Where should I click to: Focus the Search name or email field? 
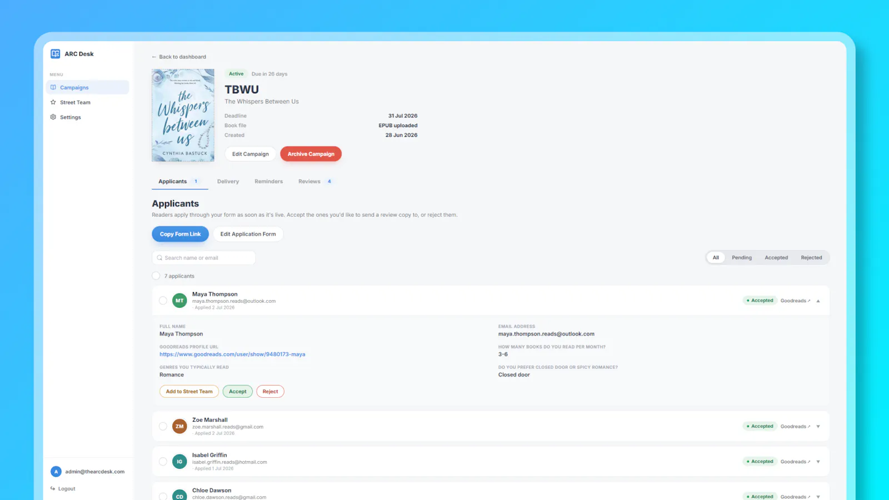[x=203, y=258]
